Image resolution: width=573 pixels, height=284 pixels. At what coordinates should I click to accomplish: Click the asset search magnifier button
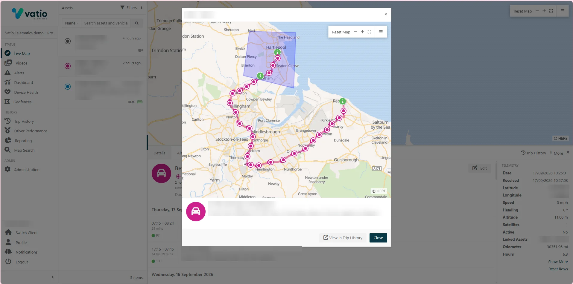tap(137, 23)
